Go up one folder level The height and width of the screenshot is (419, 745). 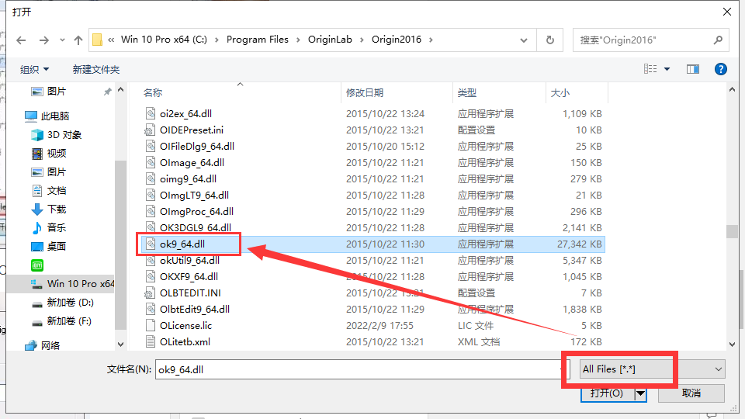(x=78, y=40)
